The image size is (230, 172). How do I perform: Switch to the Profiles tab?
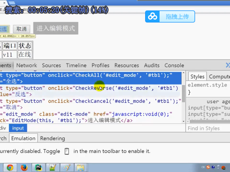pyautogui.click(x=101, y=65)
